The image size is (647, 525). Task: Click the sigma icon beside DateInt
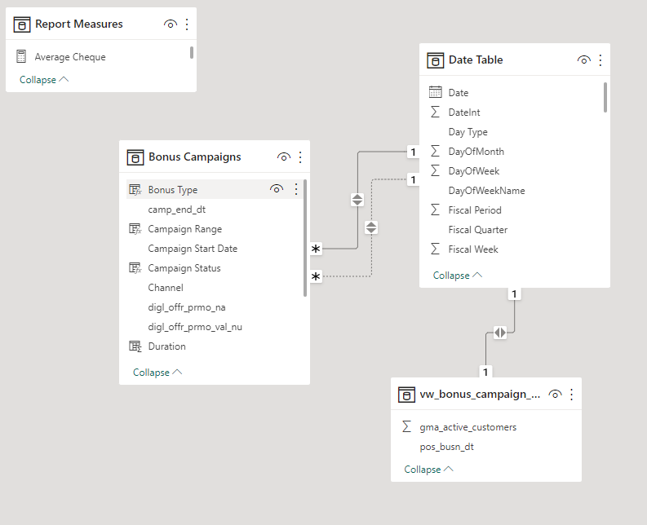(435, 112)
